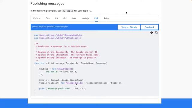Select the PHP tab
The image size is (192, 108).
point(96,18)
